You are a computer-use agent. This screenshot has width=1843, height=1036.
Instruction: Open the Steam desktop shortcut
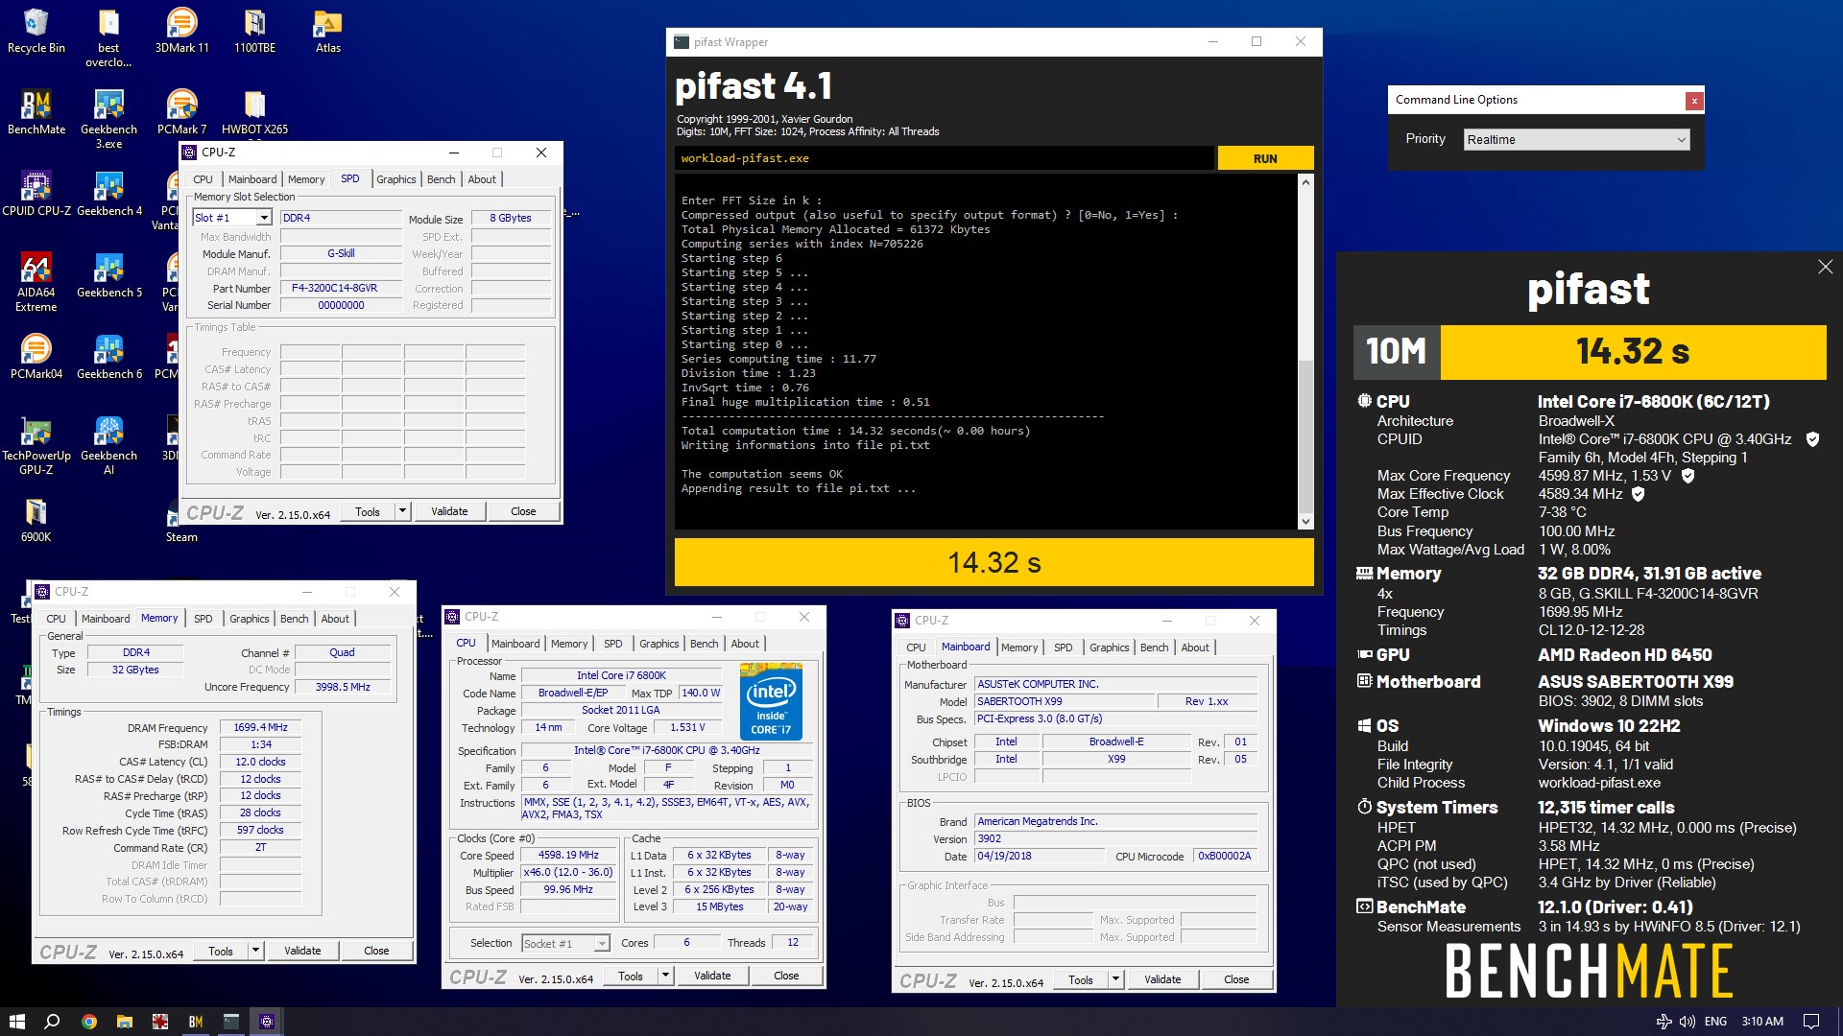coord(181,520)
